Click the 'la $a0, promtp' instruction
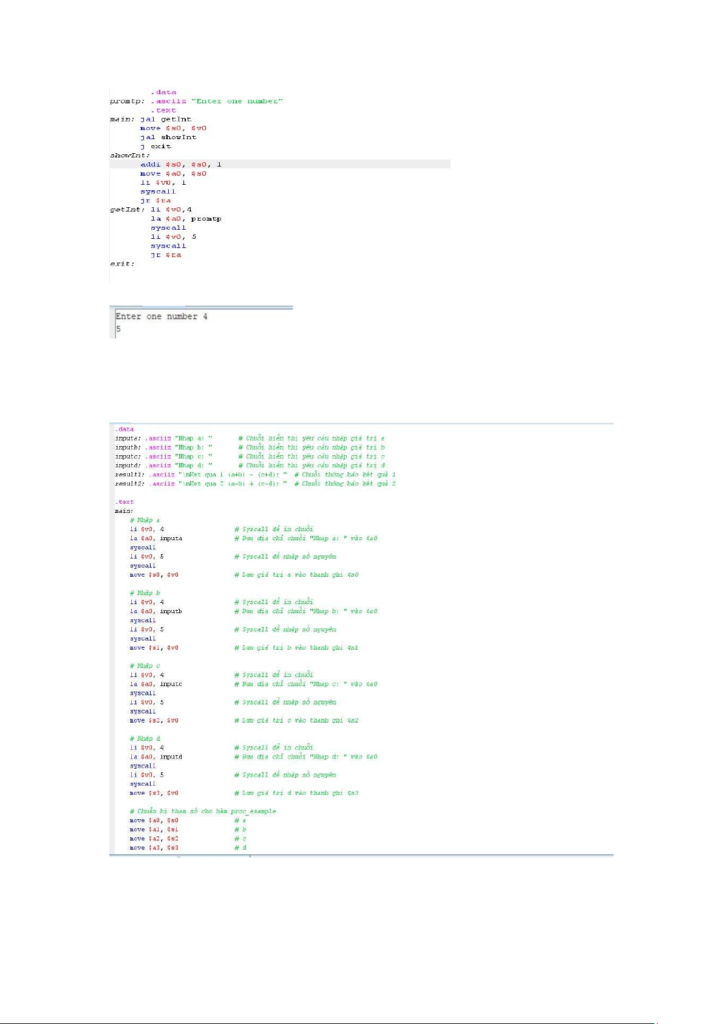The width and height of the screenshot is (724, 1024). click(x=186, y=219)
